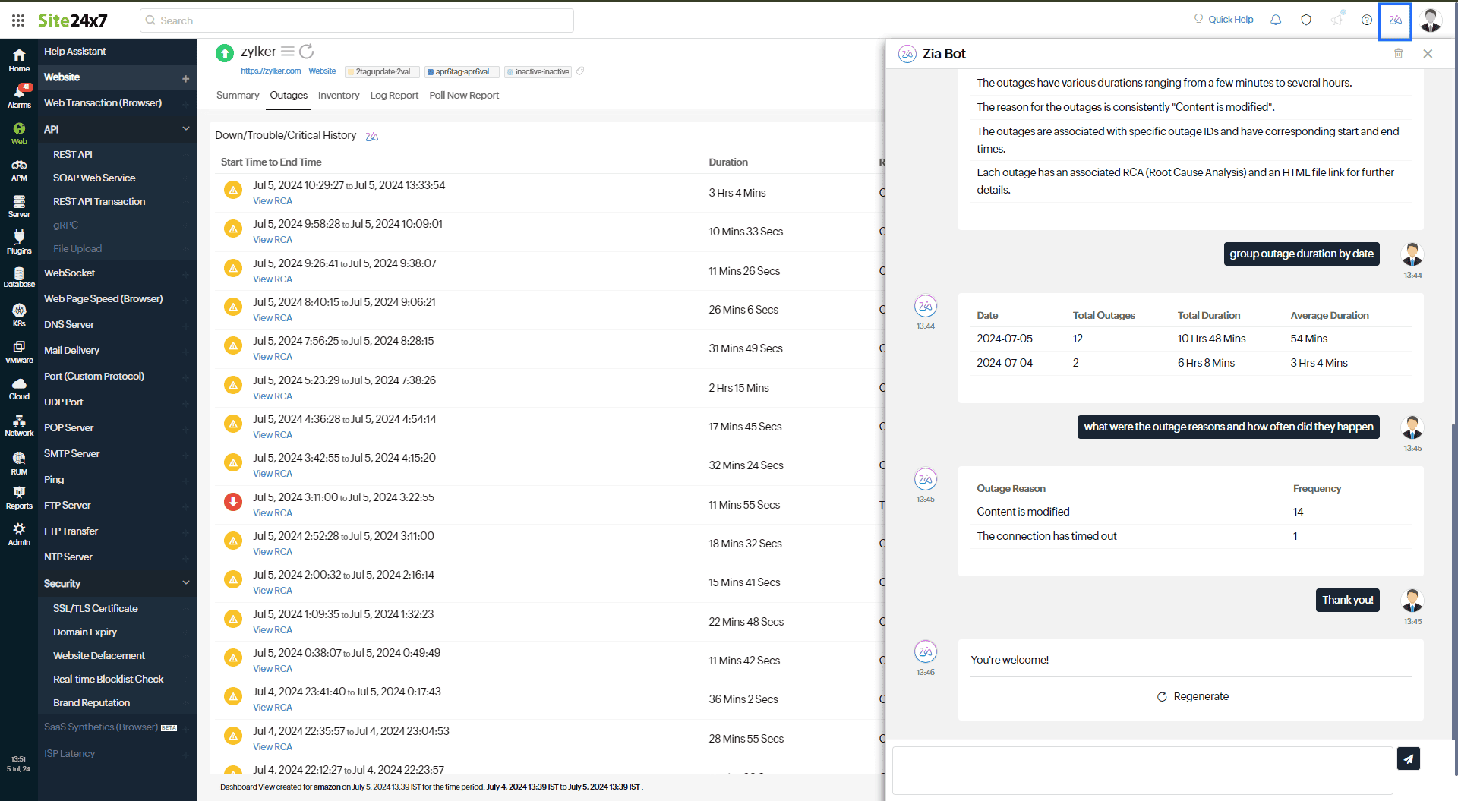Switch to the Inventory tab
This screenshot has width=1458, height=801.
click(x=339, y=96)
